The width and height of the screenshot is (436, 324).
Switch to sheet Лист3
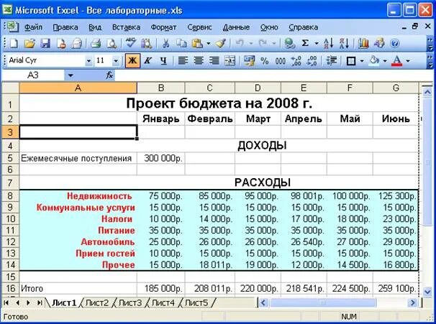(130, 302)
